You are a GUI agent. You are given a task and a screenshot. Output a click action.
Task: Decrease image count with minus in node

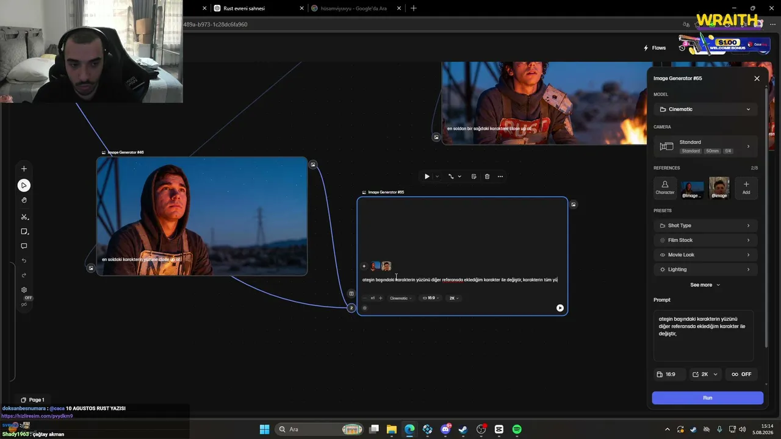point(365,298)
